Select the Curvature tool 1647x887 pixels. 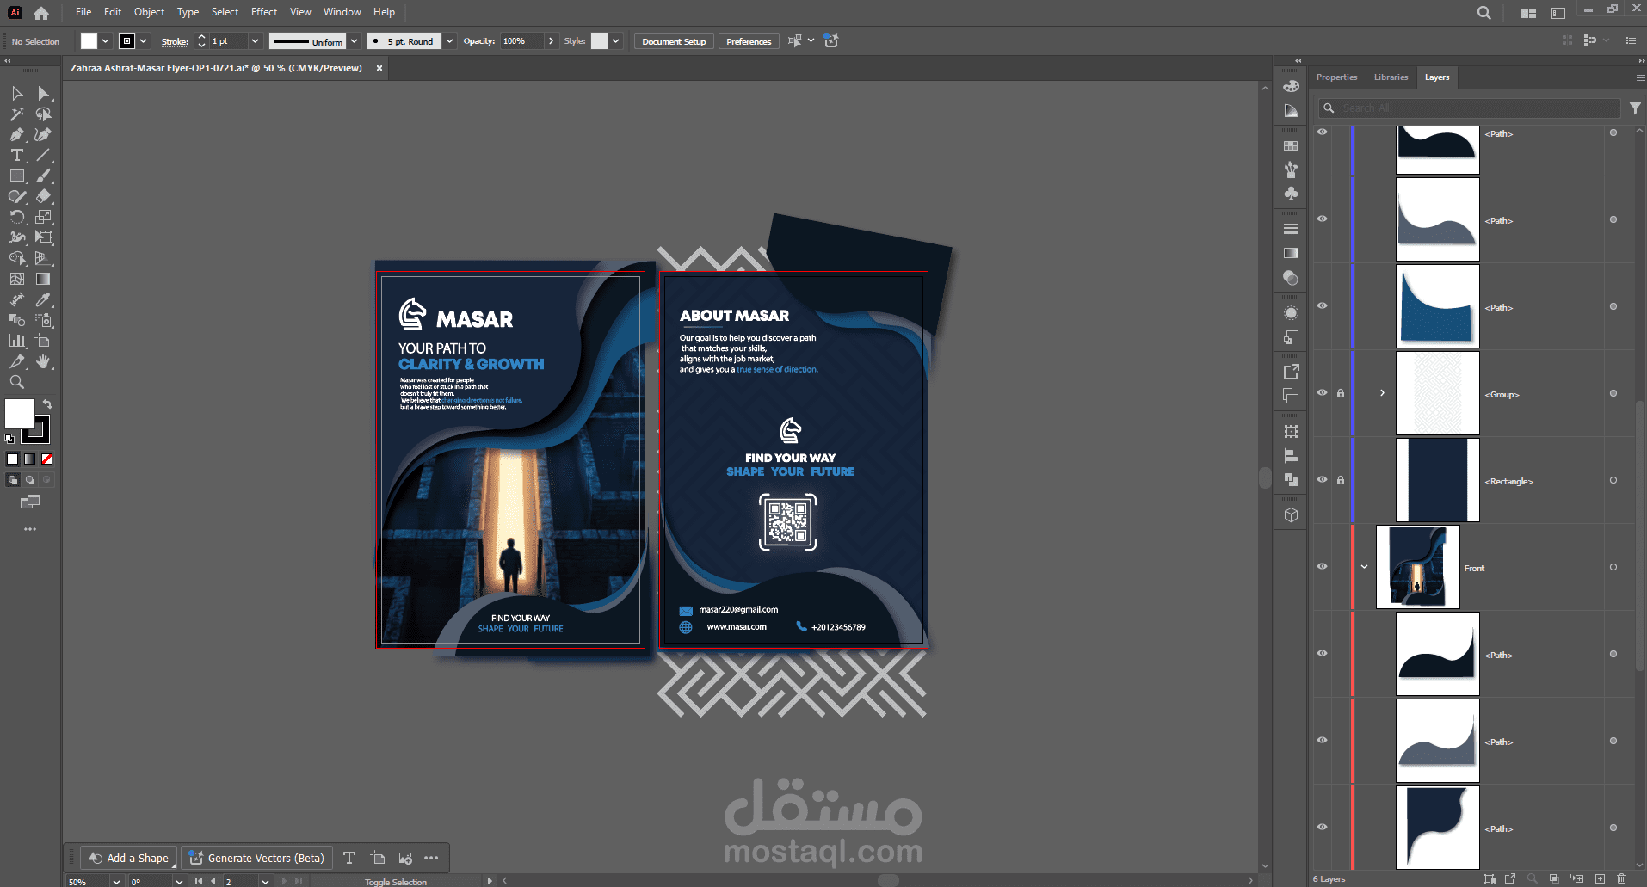pyautogui.click(x=43, y=134)
